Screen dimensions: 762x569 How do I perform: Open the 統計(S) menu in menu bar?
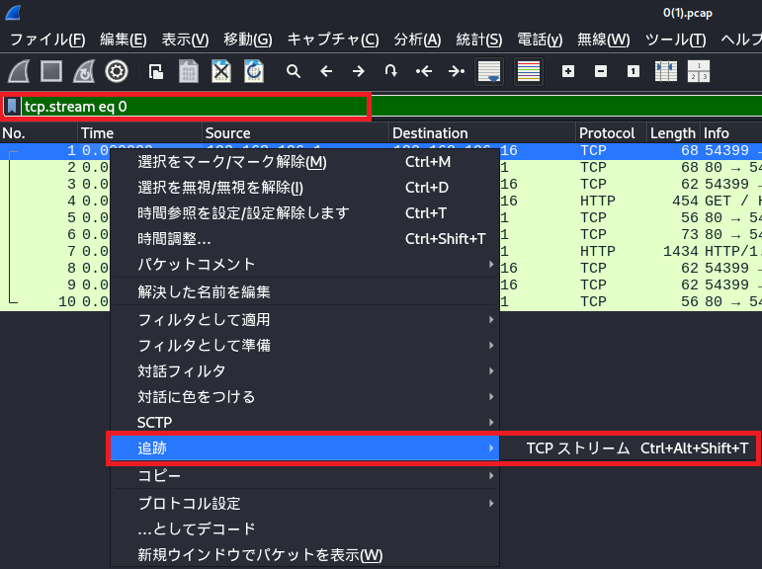(479, 40)
